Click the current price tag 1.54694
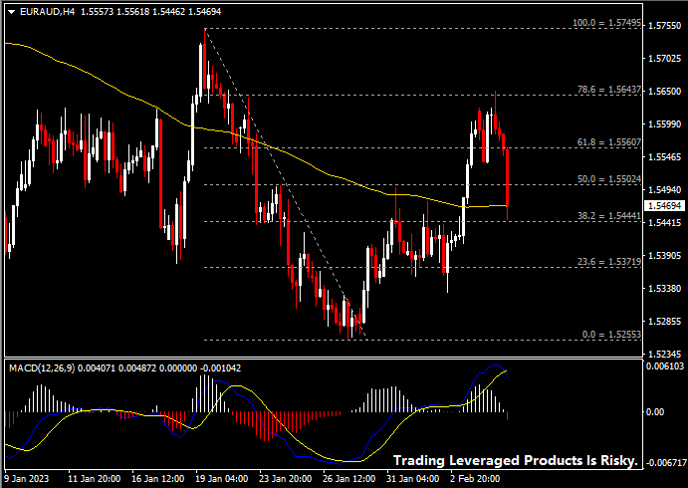688x488 pixels. pyautogui.click(x=664, y=205)
